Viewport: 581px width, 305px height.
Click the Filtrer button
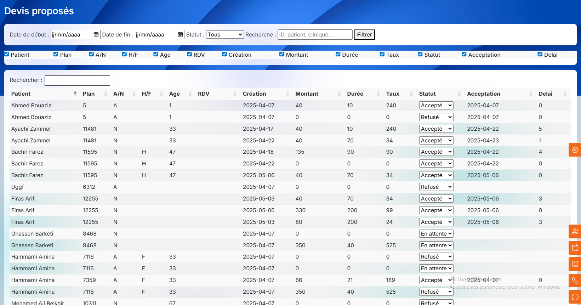364,35
